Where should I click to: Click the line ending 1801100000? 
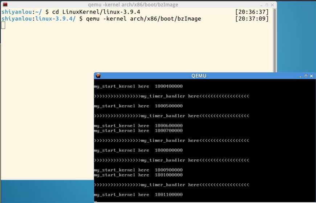[x=138, y=195]
